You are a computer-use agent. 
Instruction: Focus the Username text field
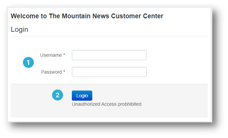[x=109, y=55]
